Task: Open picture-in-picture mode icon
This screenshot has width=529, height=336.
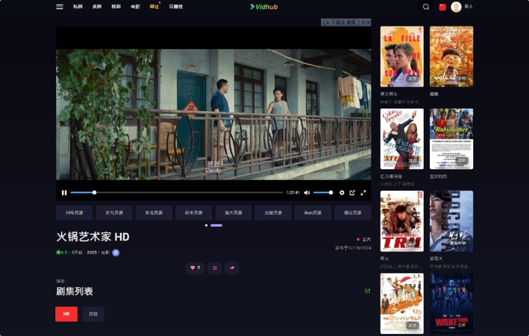Action: [353, 192]
